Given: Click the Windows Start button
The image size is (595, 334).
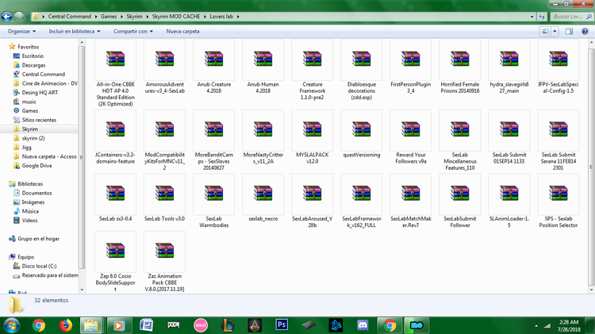Looking at the screenshot, I should coord(11,325).
